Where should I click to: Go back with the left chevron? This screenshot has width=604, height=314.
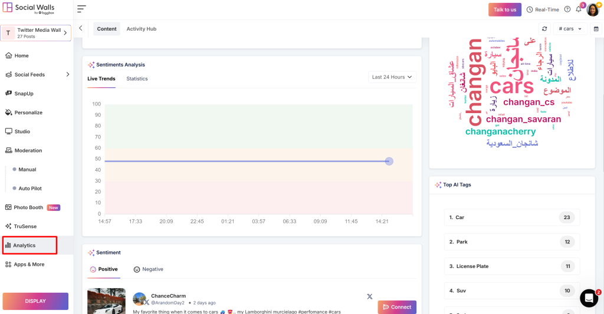tap(80, 28)
